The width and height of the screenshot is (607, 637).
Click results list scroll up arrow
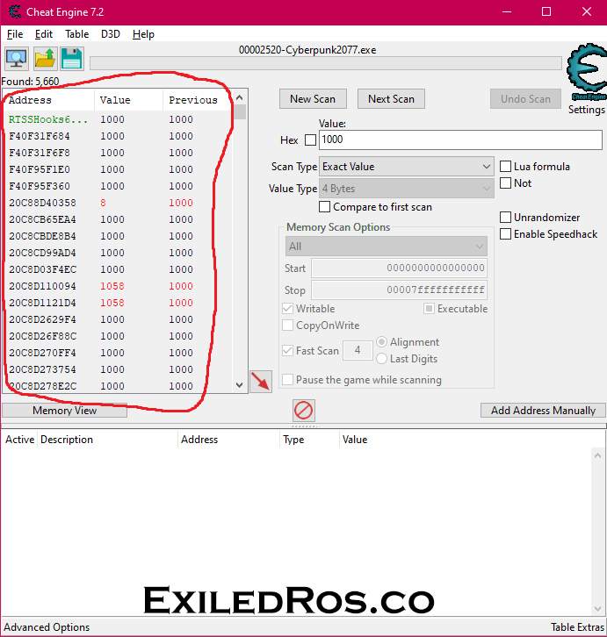[x=240, y=97]
